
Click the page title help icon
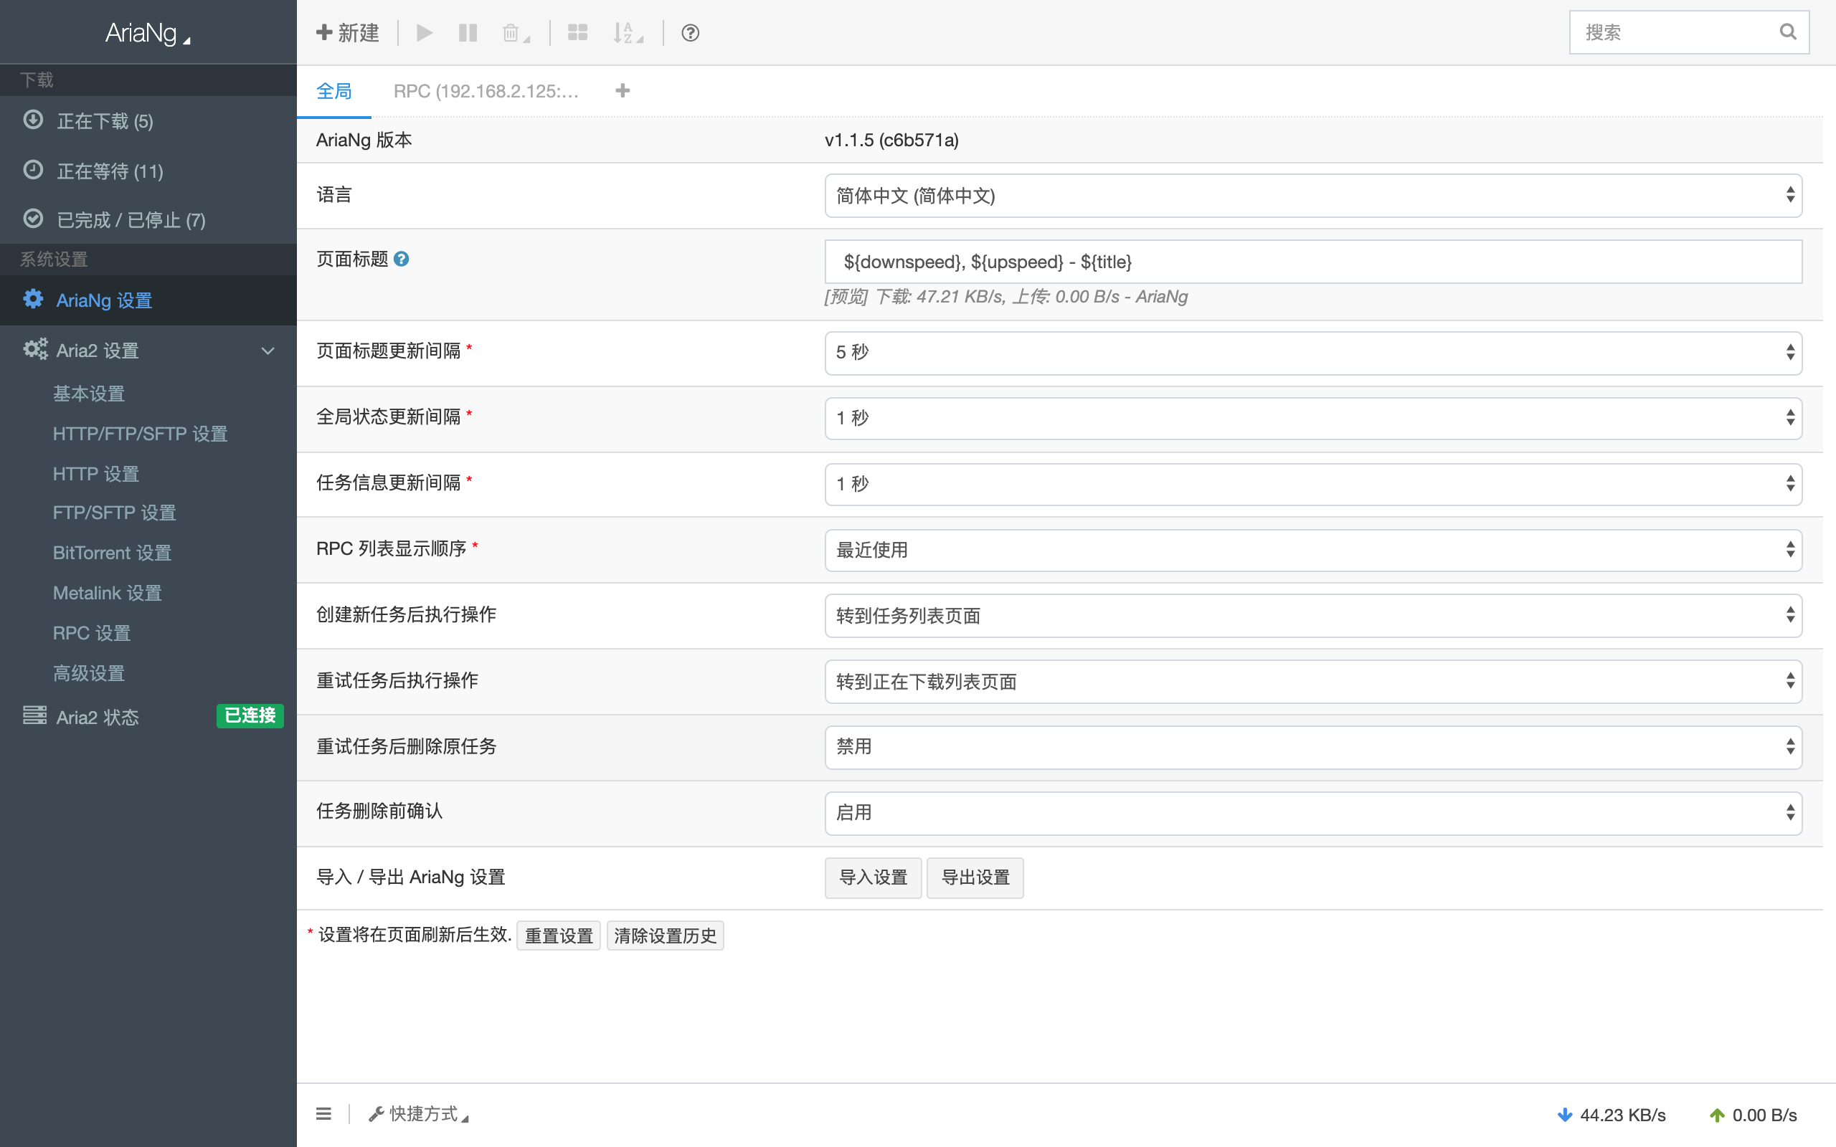(402, 260)
